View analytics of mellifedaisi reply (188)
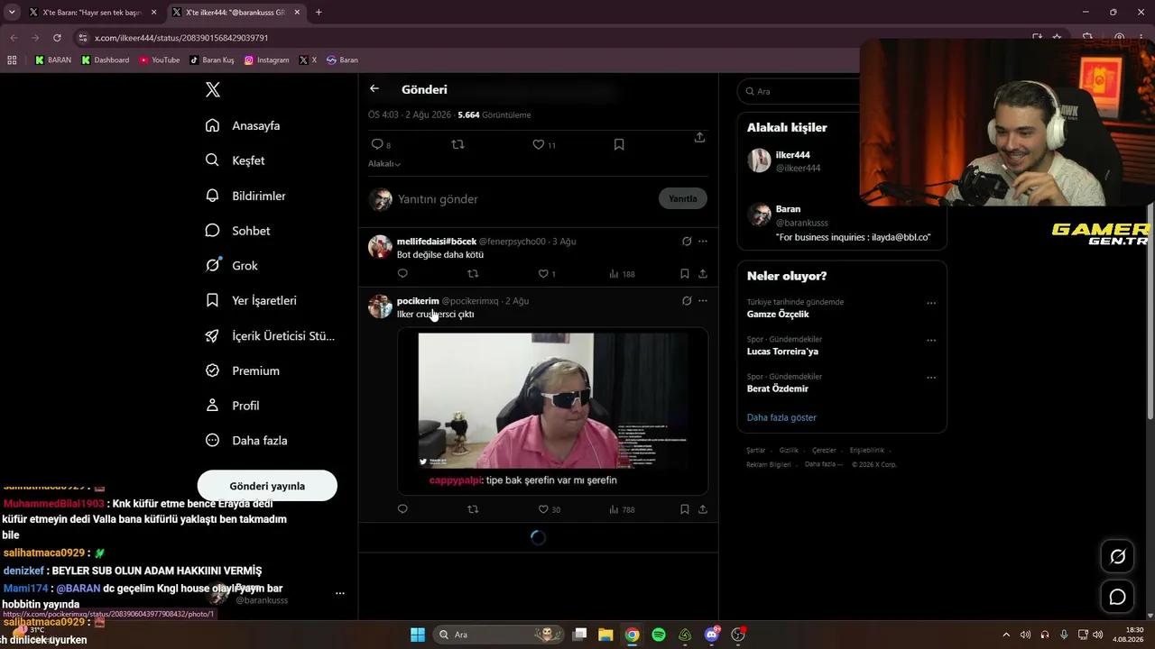 pos(622,274)
